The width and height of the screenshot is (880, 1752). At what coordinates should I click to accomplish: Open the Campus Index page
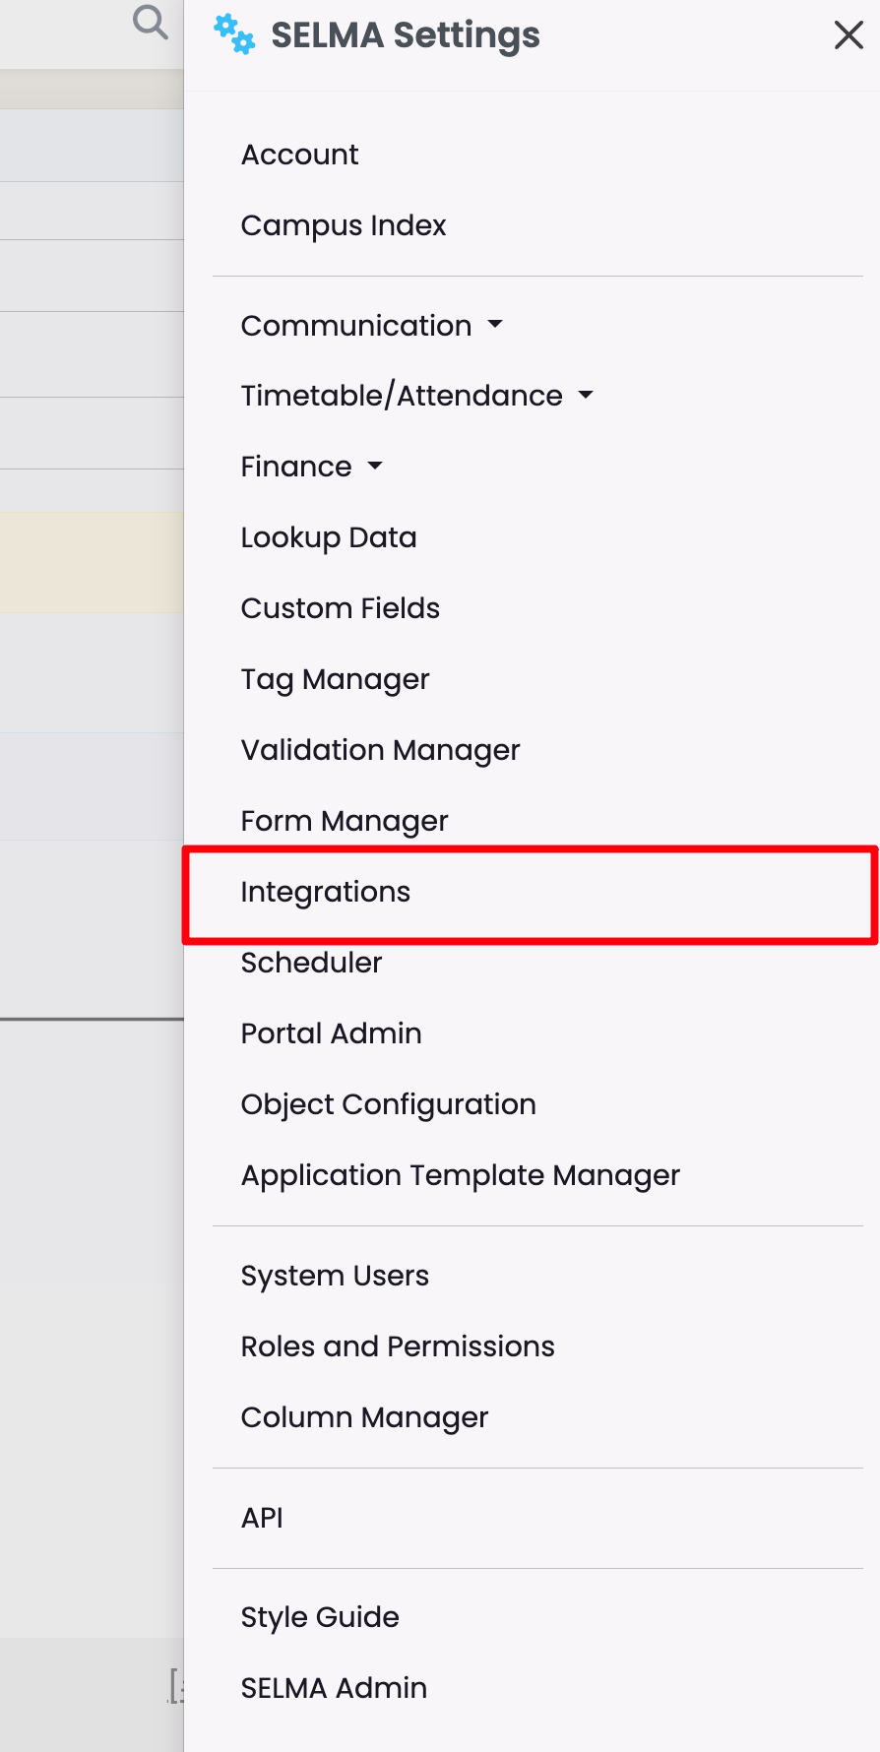pos(343,225)
